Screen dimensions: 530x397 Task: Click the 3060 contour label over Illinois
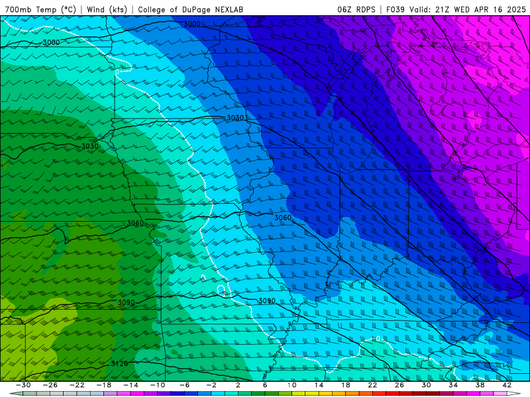point(283,218)
